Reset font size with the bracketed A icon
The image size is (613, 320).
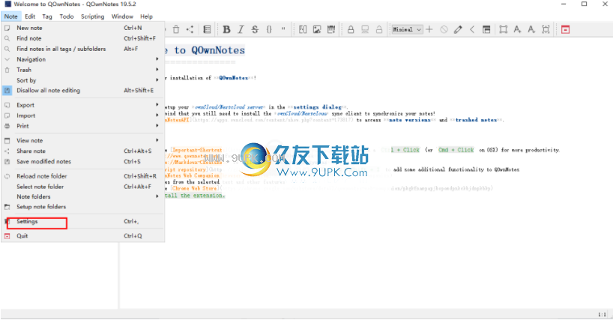click(546, 29)
